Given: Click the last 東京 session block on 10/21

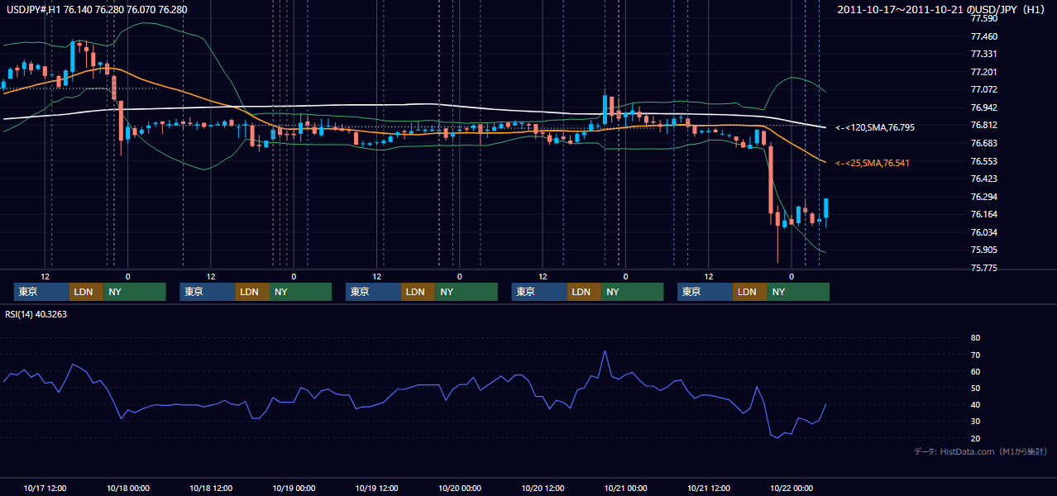Looking at the screenshot, I should (705, 292).
